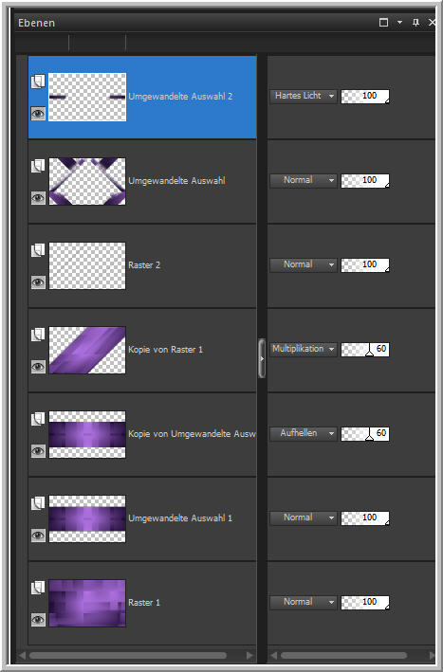Click layer type icon of Umgewandelte Auswahl 2
The height and width of the screenshot is (672, 443).
pos(38,82)
